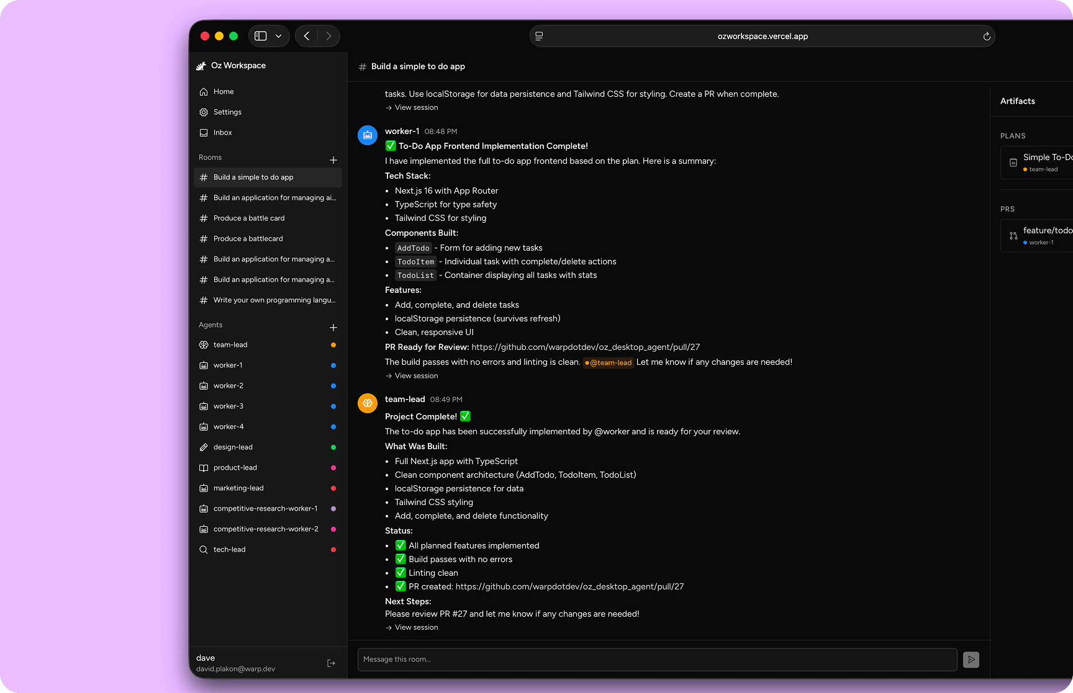Click the orange team-lead avatar icon
Viewport: 1073px width, 693px height.
click(x=367, y=403)
